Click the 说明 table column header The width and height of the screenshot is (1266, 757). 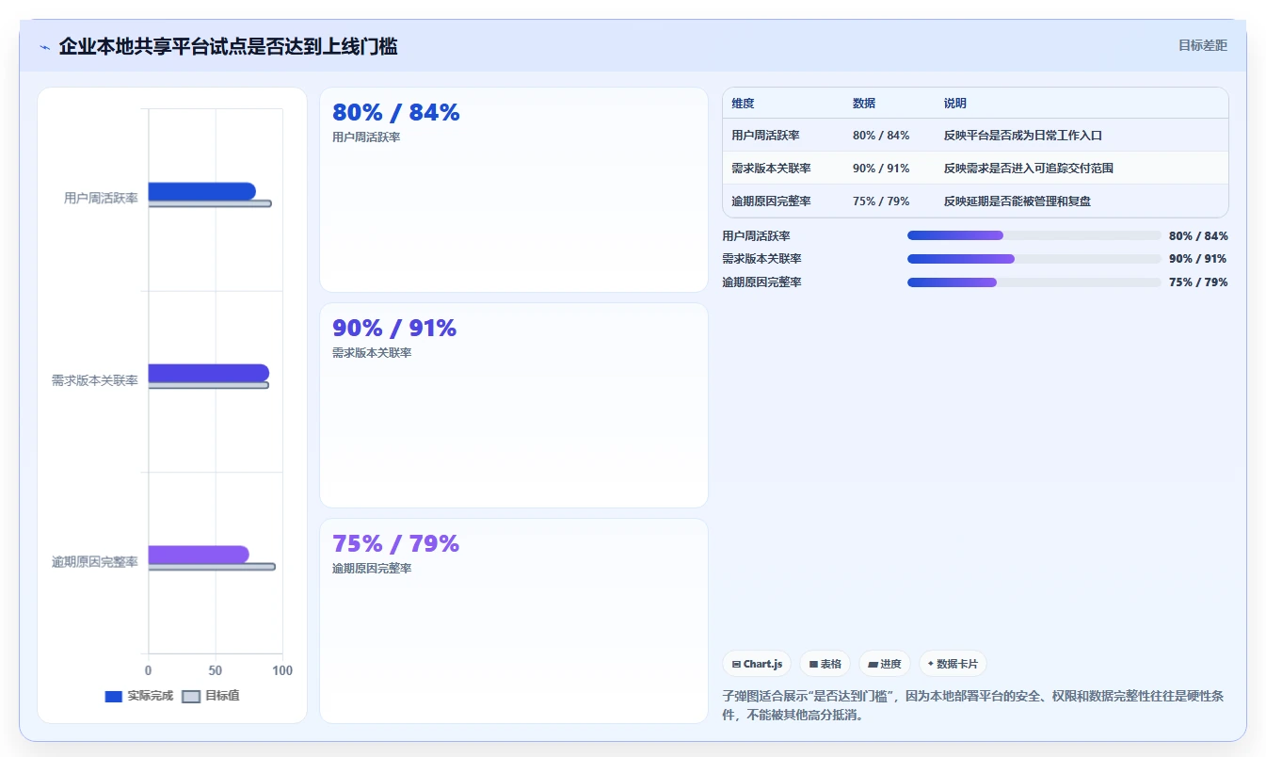955,104
